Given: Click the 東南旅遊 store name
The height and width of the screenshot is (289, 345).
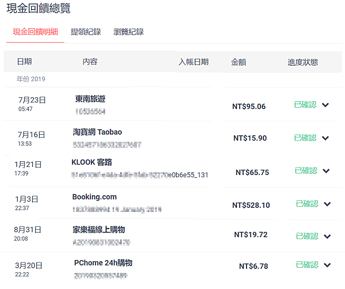Looking at the screenshot, I should [90, 99].
